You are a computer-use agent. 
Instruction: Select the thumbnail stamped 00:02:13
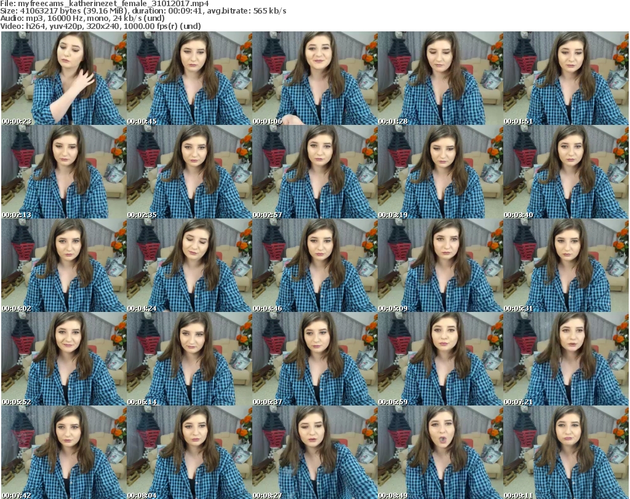pos(64,172)
